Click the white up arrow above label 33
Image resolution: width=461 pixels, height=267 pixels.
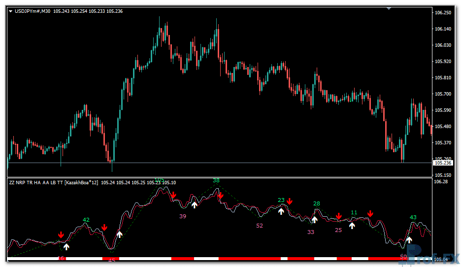point(315,219)
